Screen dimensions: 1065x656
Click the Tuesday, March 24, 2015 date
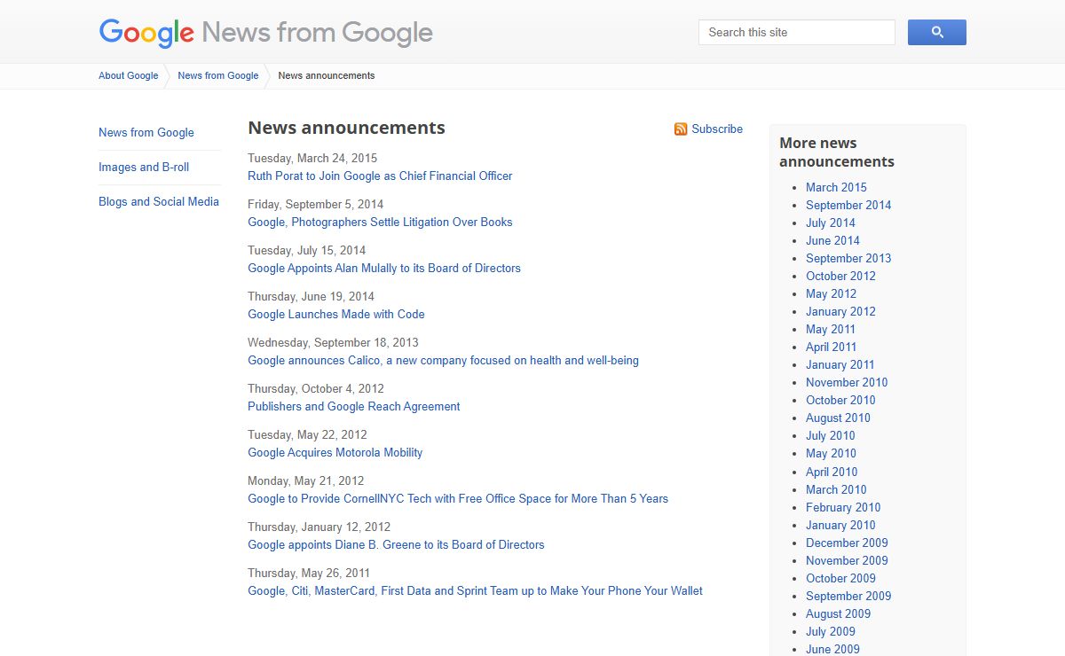312,158
